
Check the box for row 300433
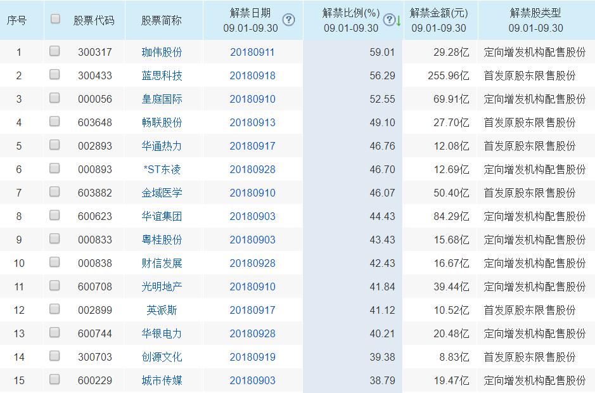click(54, 74)
